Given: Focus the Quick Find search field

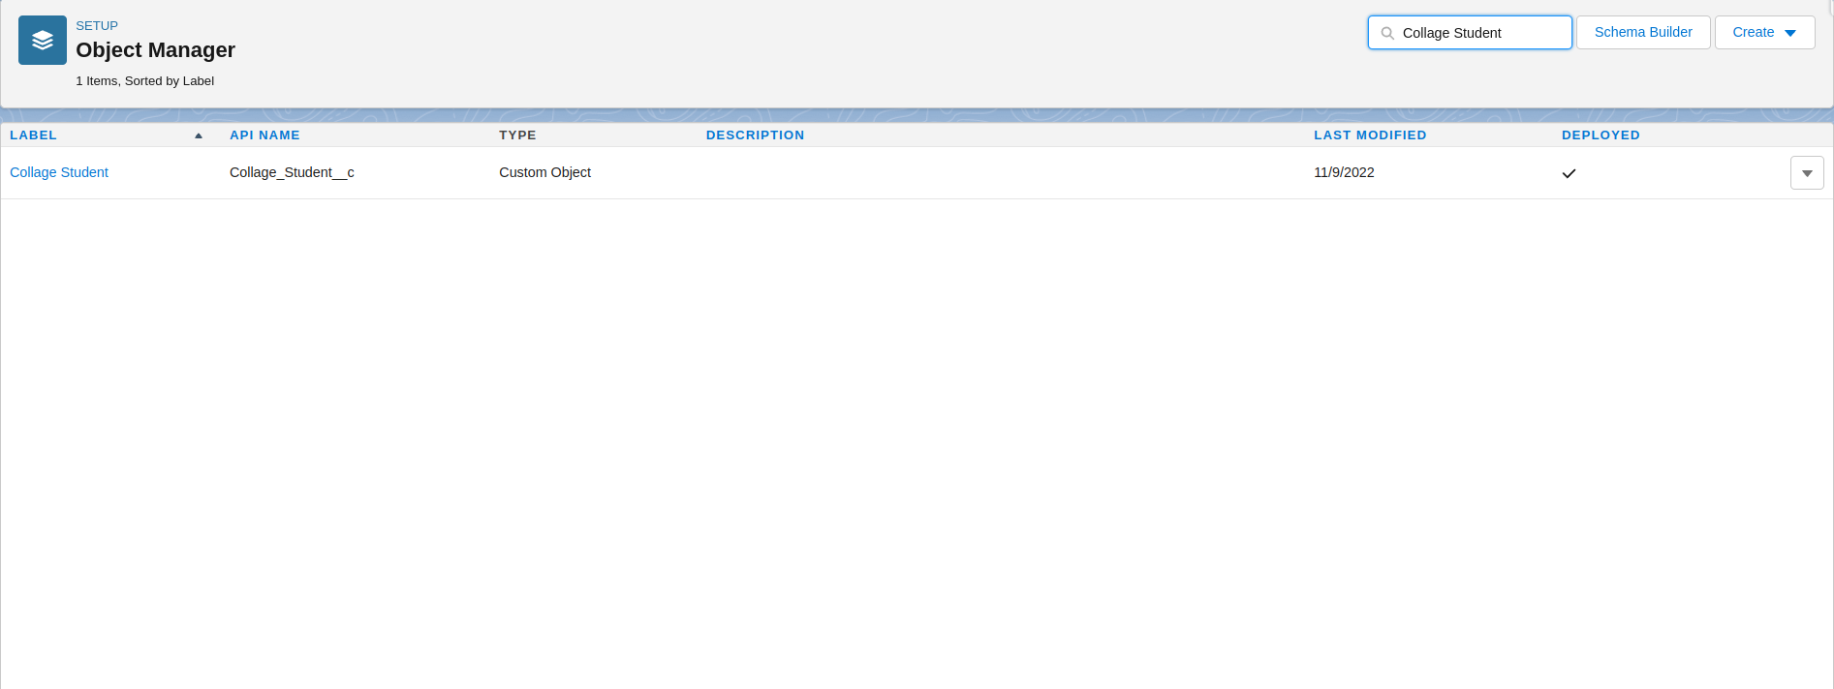Looking at the screenshot, I should [x=1480, y=33].
